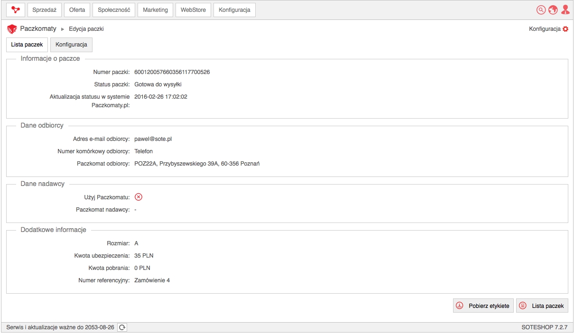
Task: Open the SOTESHOP logo home button
Action: (x=16, y=10)
